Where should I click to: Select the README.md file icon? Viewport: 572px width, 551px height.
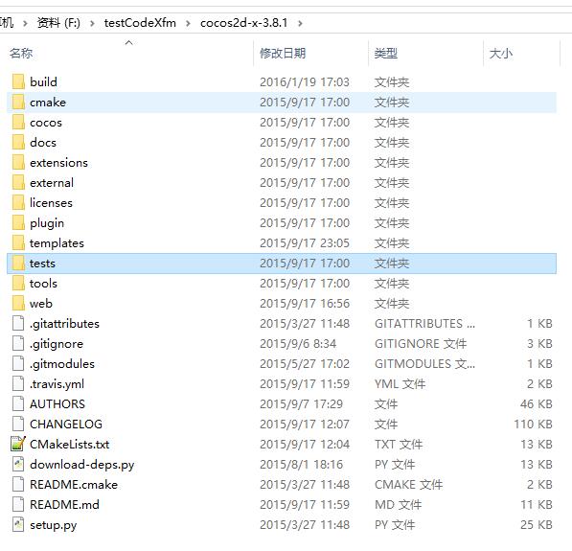click(18, 505)
